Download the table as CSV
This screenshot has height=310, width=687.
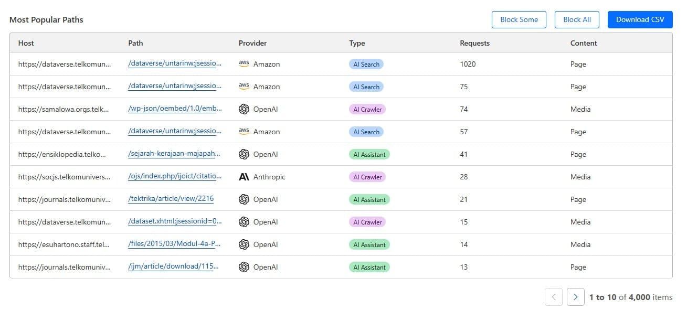tap(640, 19)
